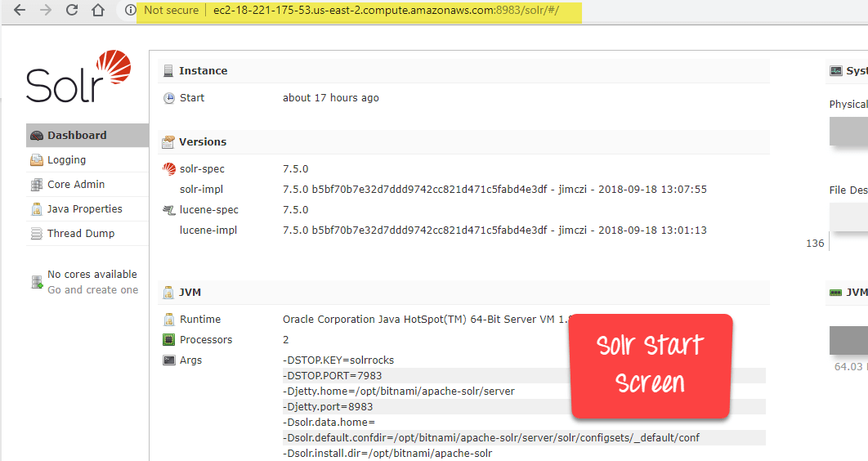Click 'Go and create one' link
This screenshot has height=461, width=868.
tap(92, 290)
